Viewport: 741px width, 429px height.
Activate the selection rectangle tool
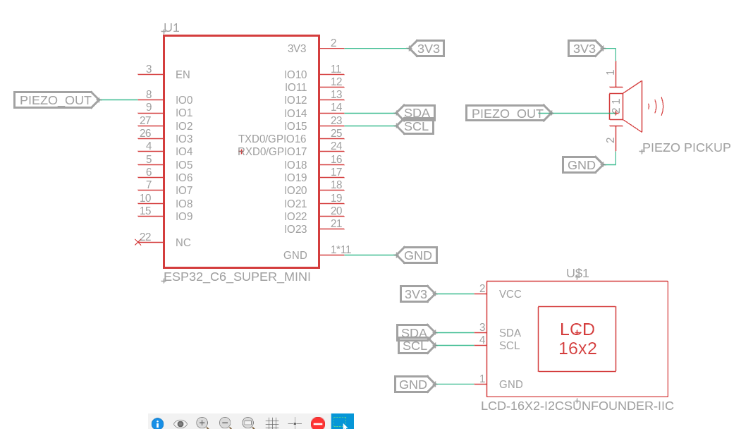click(342, 422)
